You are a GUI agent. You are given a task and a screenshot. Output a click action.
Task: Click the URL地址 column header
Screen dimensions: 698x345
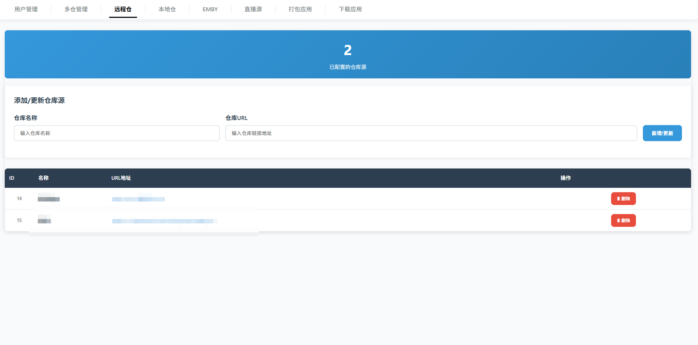point(121,178)
